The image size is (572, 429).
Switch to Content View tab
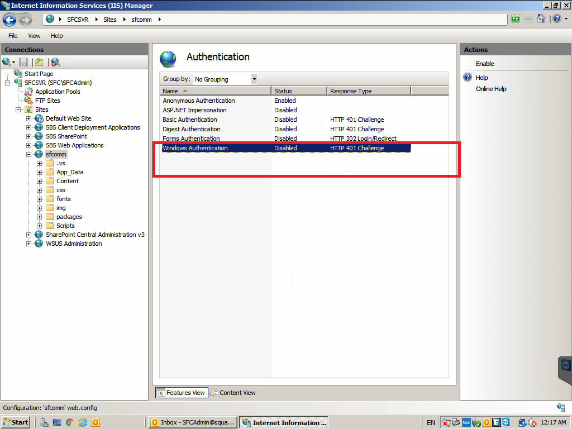coord(233,393)
